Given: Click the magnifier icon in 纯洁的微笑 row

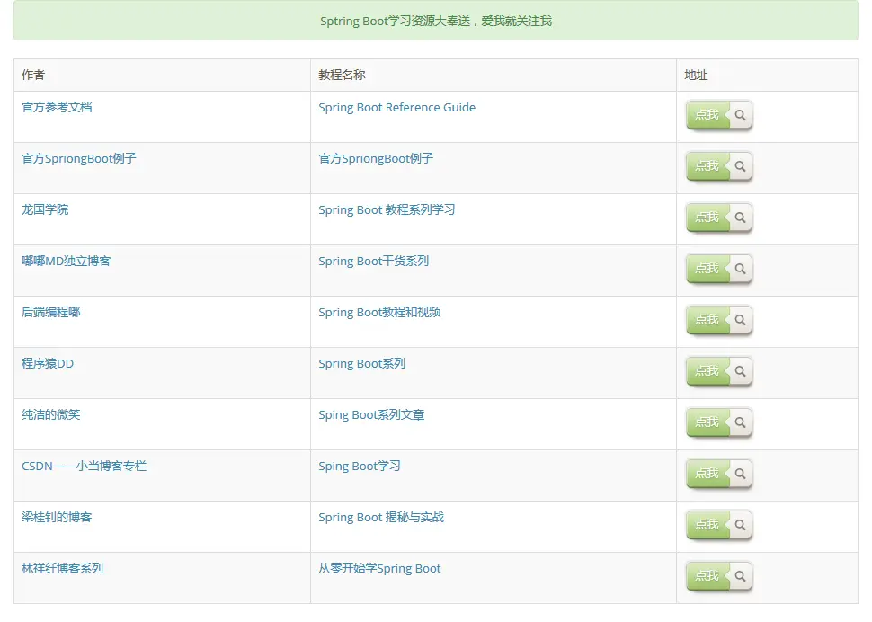Looking at the screenshot, I should pyautogui.click(x=740, y=422).
